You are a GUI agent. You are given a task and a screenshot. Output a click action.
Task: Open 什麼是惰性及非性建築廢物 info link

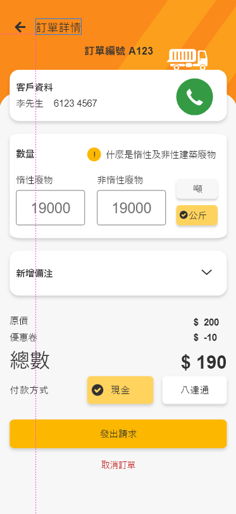[161, 155]
